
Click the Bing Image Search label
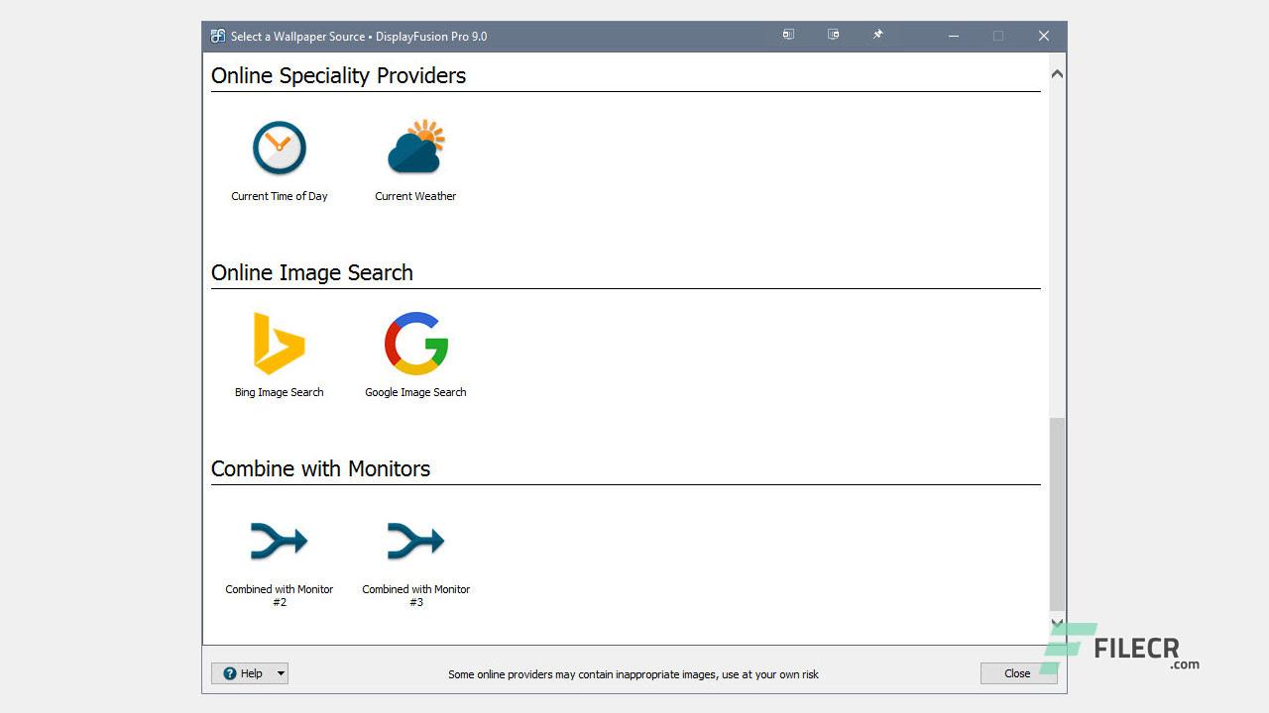(280, 392)
